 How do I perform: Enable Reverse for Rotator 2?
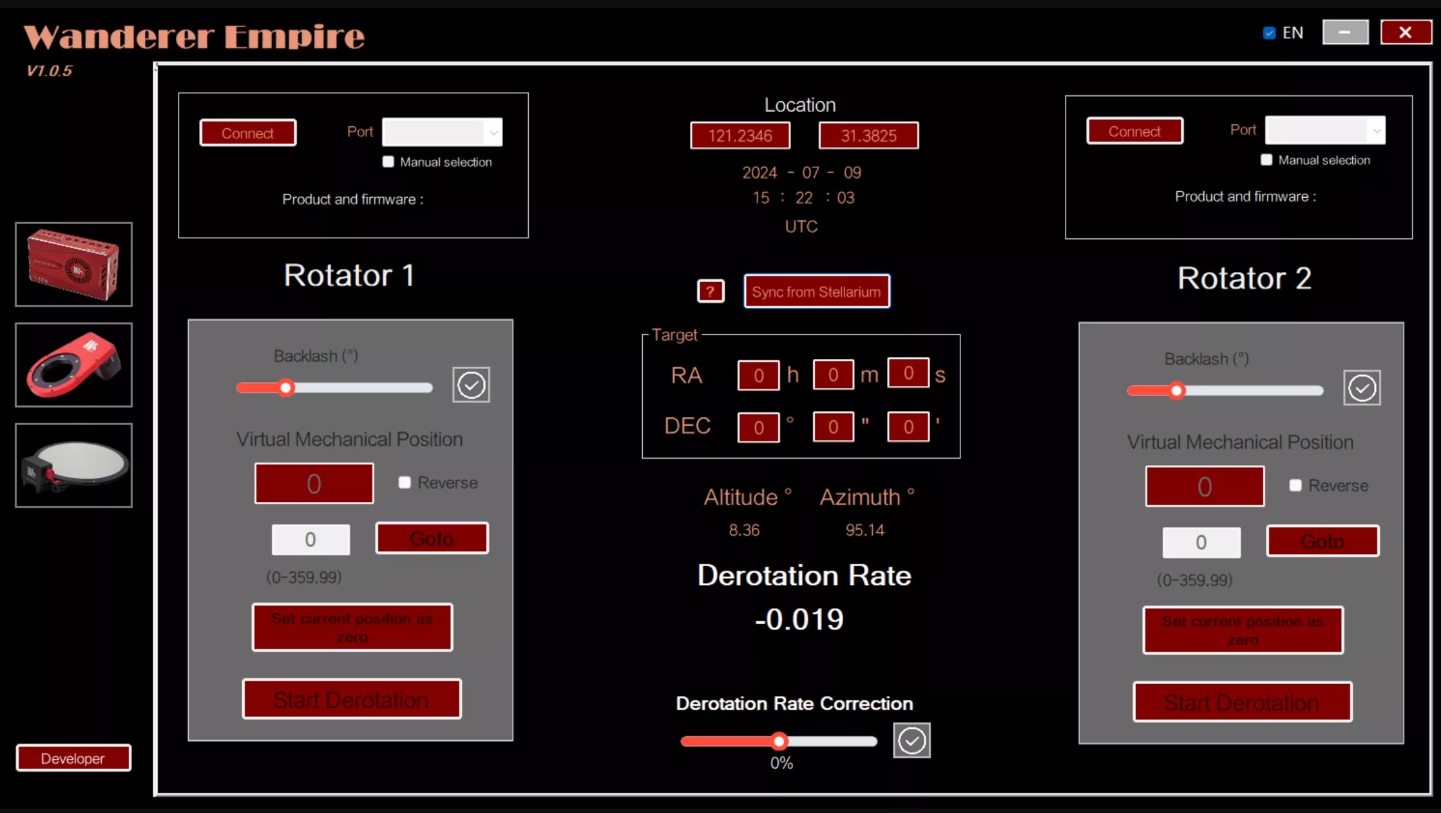point(1295,485)
